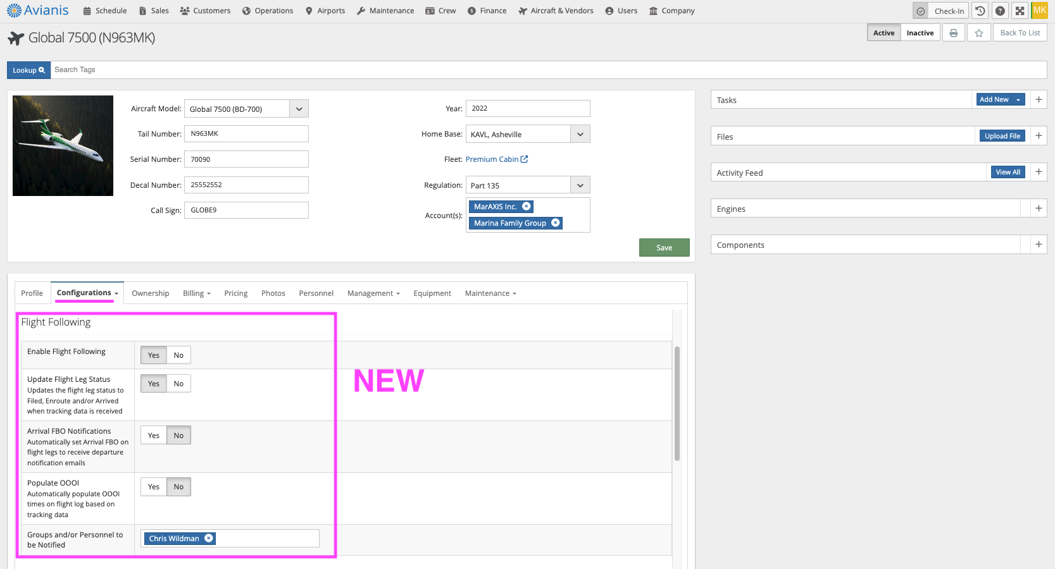This screenshot has width=1055, height=569.
Task: Click Back To List button
Action: click(1020, 33)
